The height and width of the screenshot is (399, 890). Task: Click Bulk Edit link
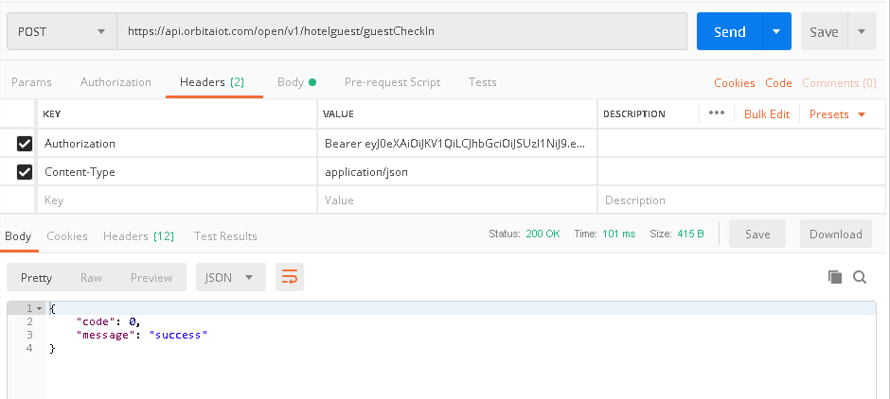pos(766,114)
